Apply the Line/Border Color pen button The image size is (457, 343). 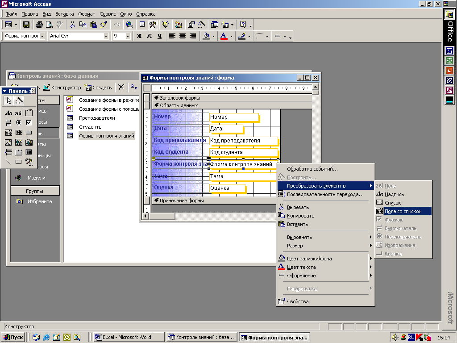[x=242, y=36]
